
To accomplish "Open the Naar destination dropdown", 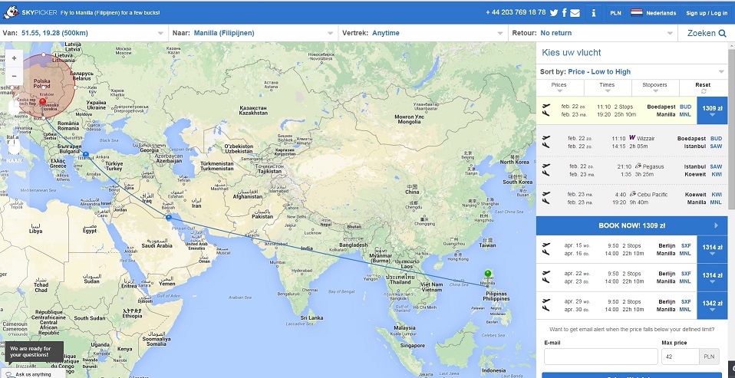I will click(x=254, y=33).
